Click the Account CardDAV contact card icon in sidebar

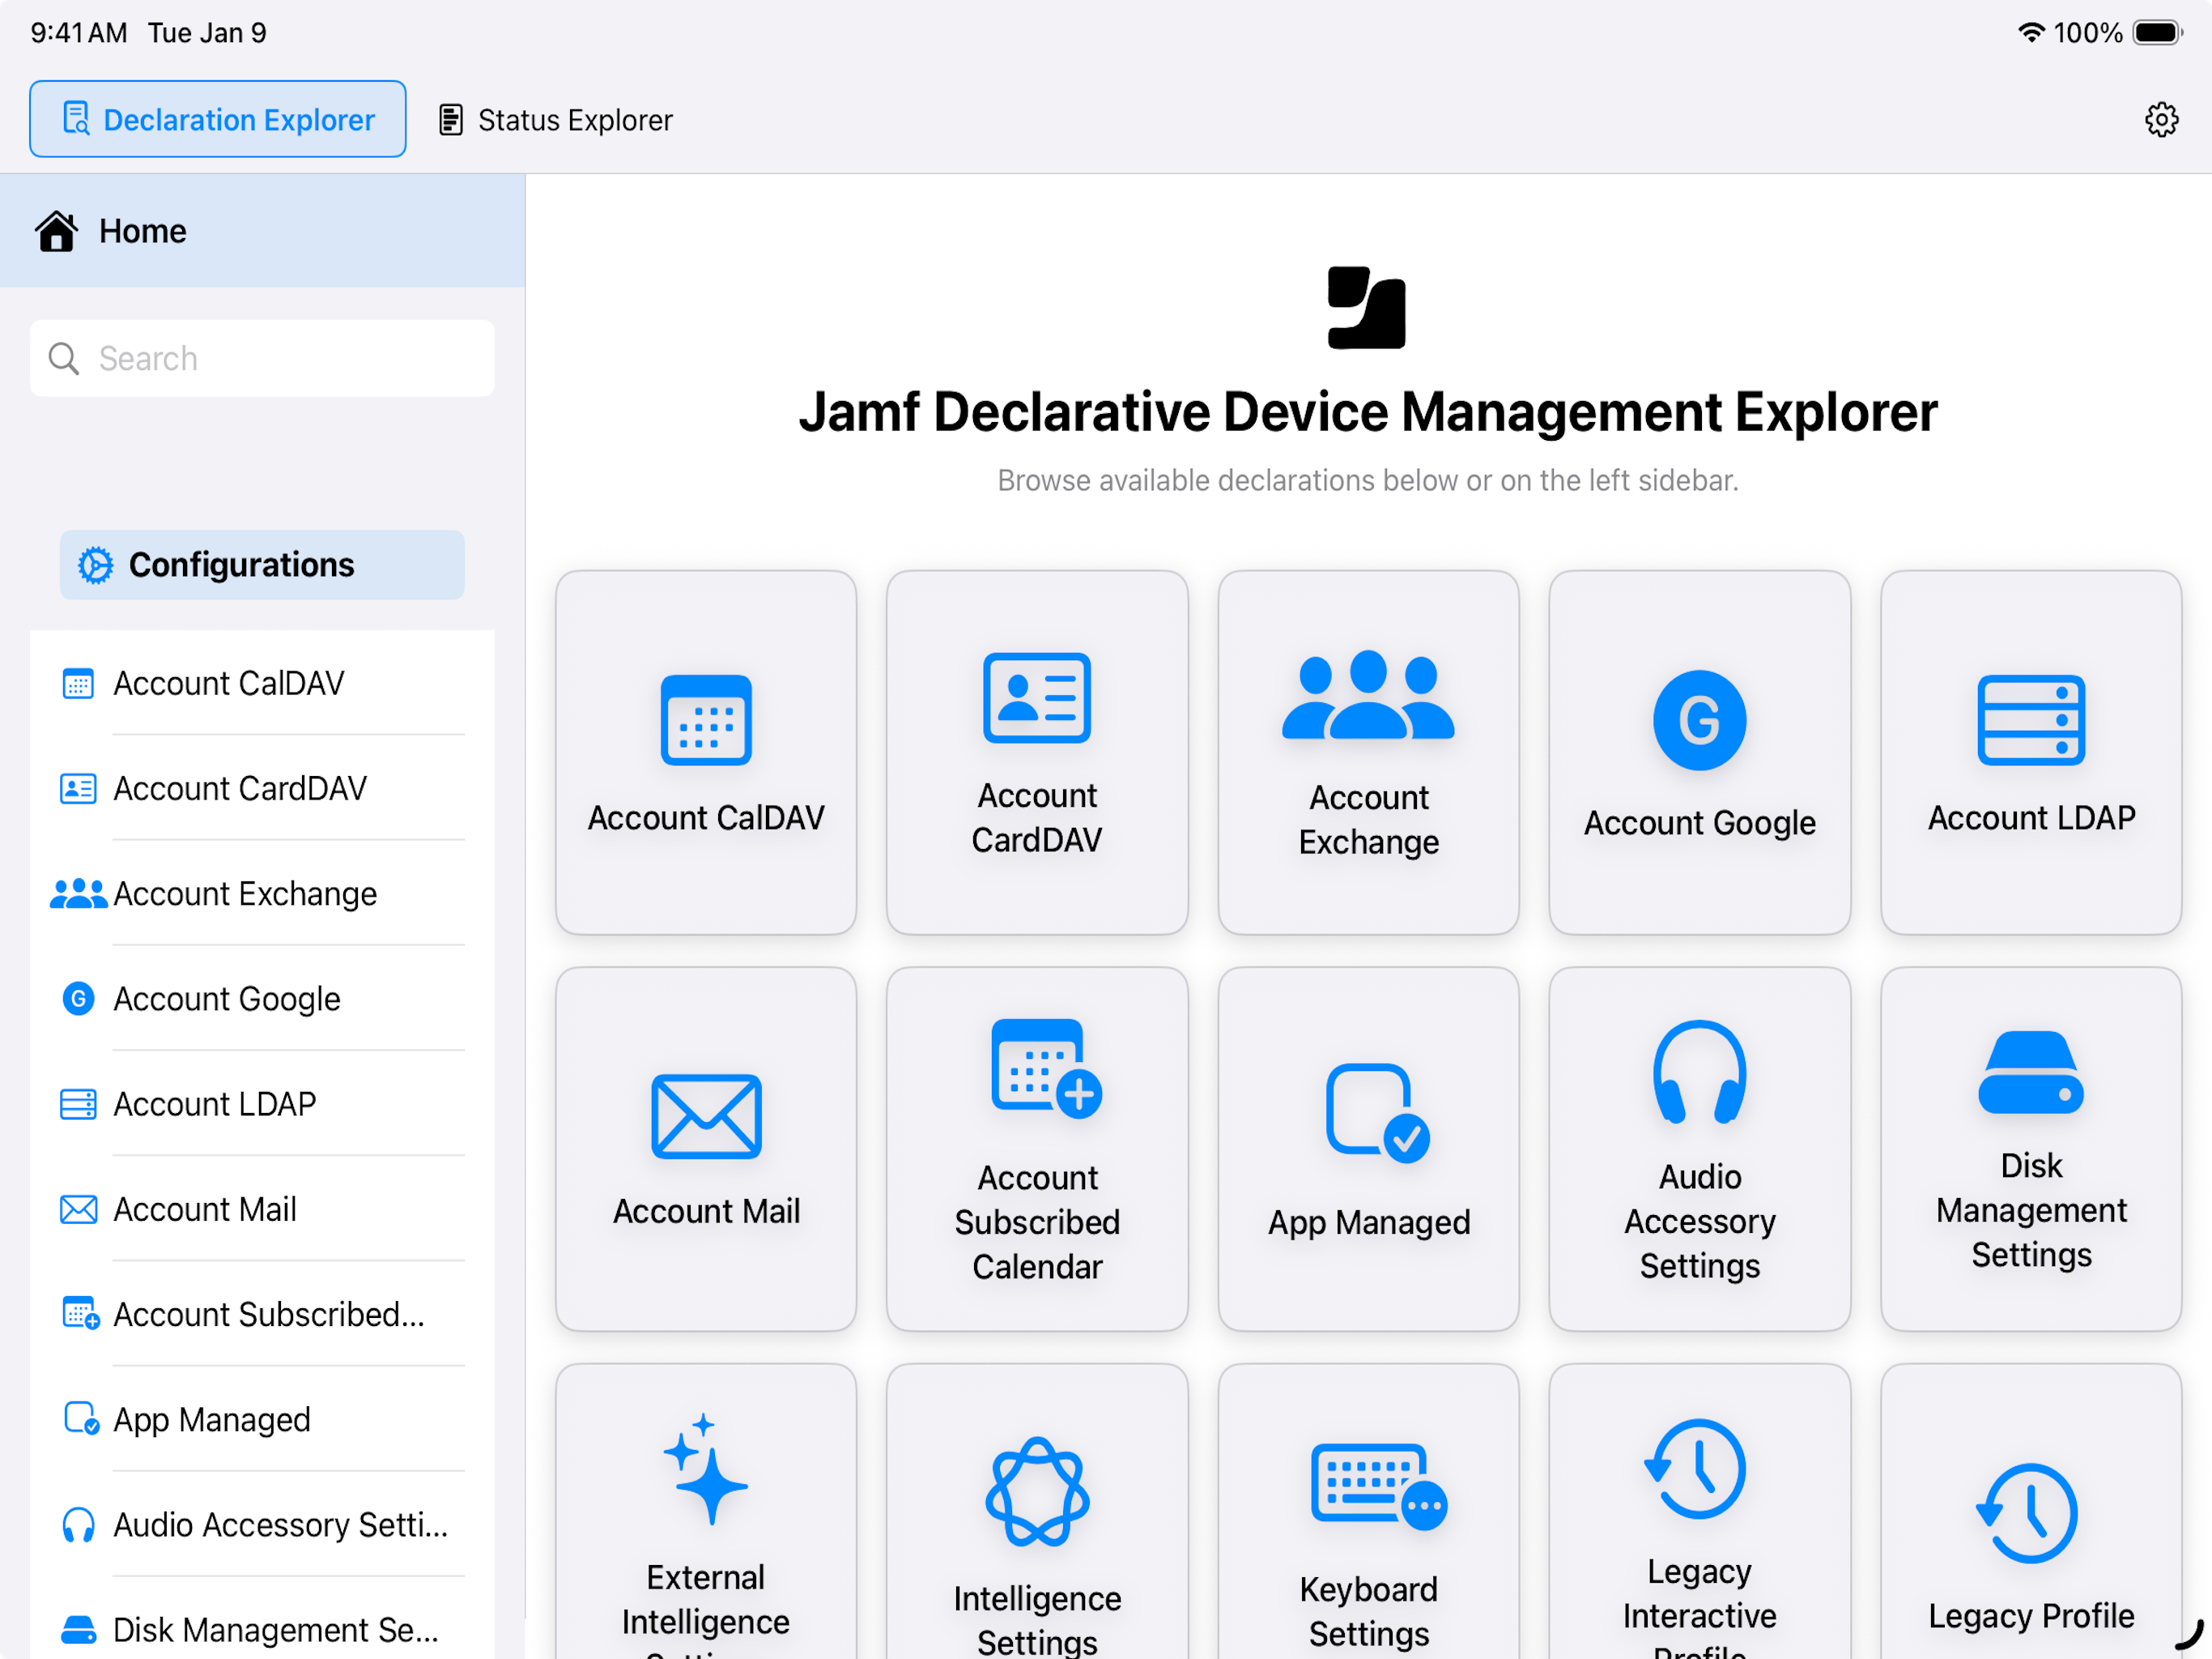[78, 788]
